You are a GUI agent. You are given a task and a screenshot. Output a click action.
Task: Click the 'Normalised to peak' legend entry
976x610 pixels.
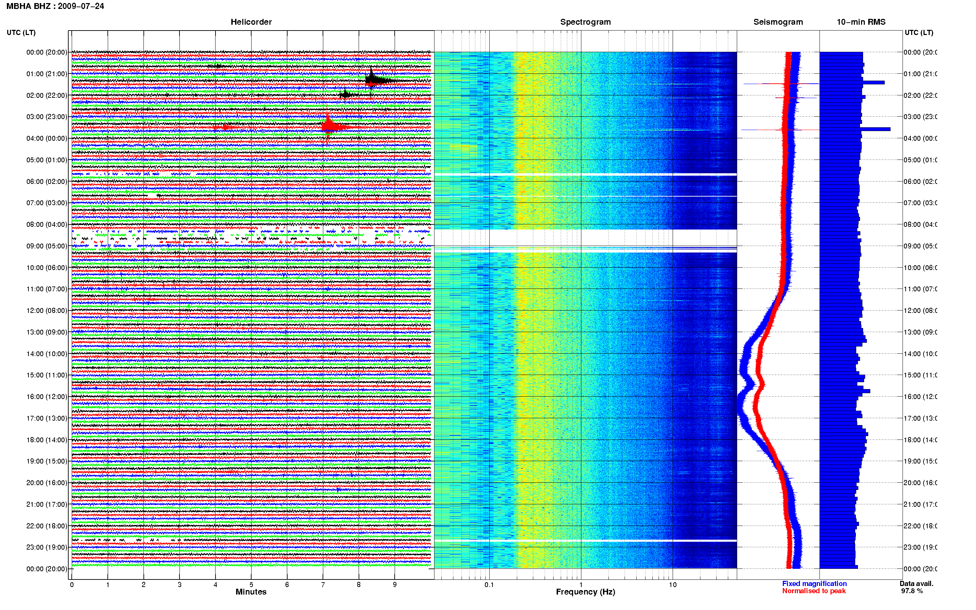tap(814, 591)
